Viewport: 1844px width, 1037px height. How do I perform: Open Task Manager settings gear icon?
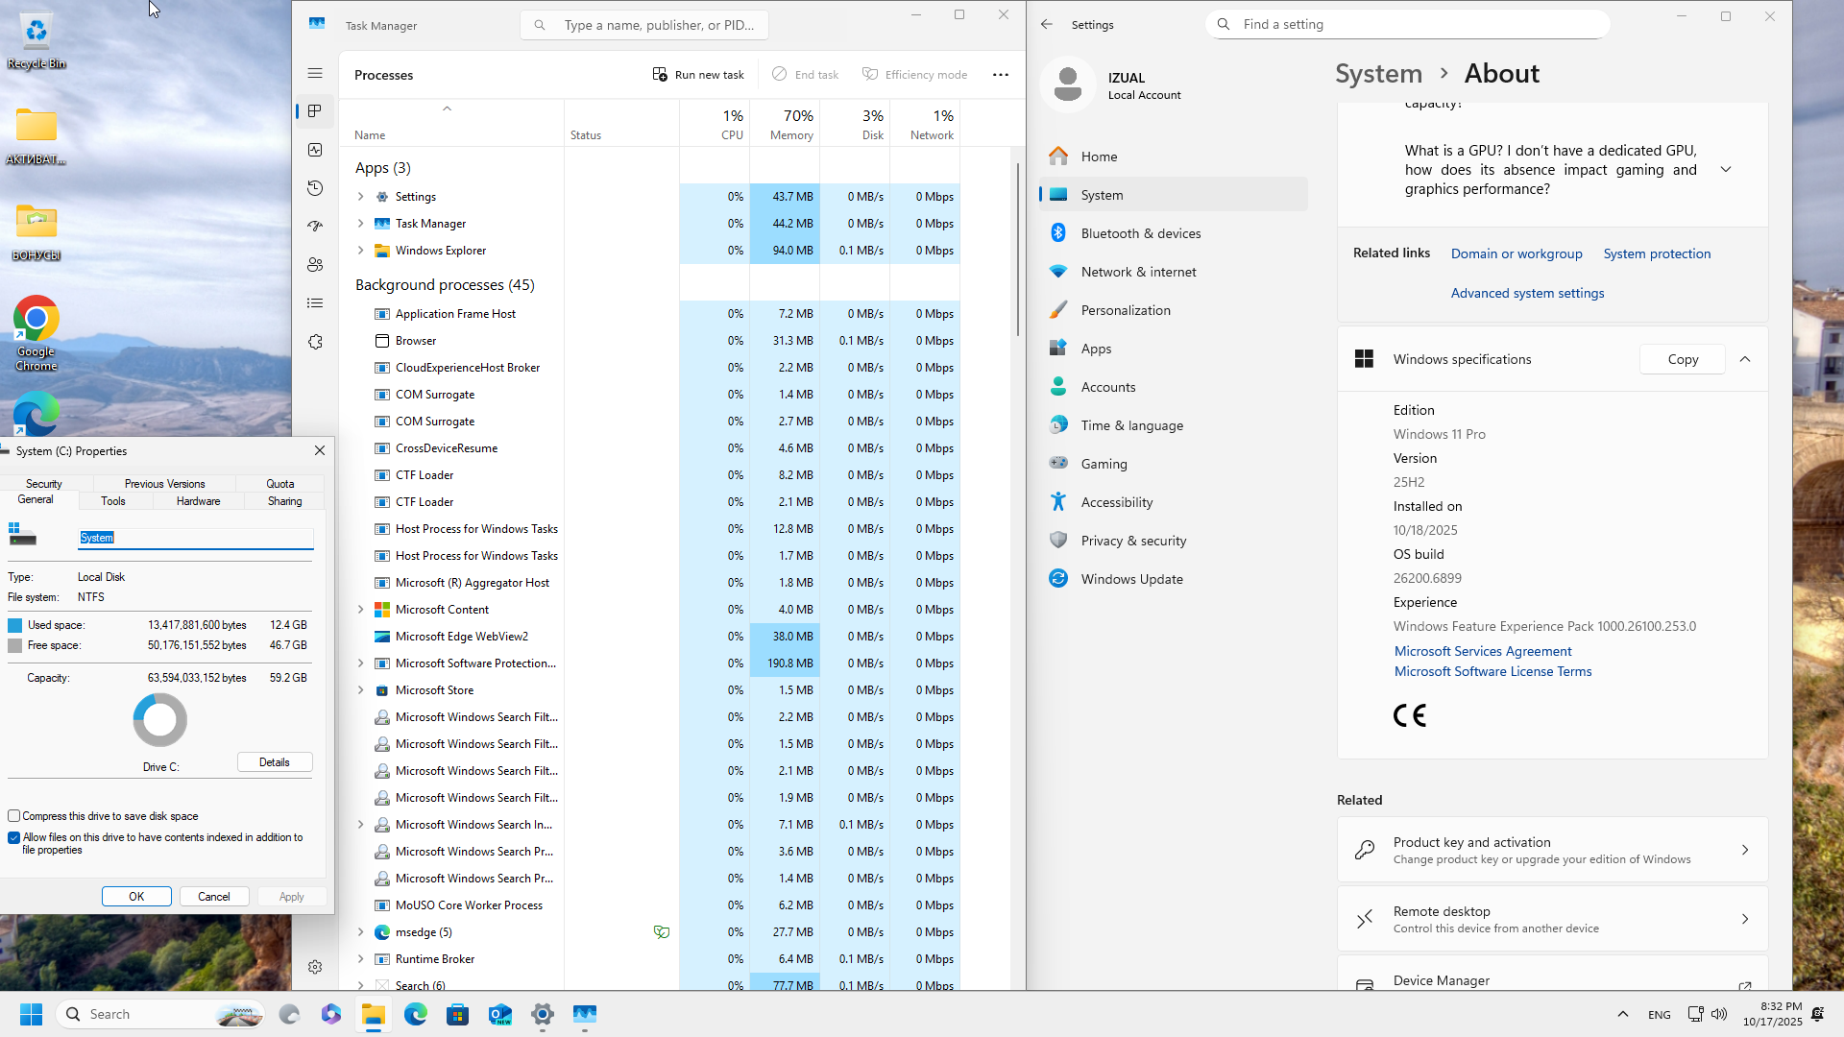(x=315, y=967)
